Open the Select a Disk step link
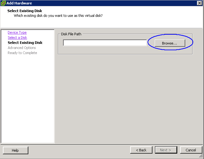 tap(18, 38)
